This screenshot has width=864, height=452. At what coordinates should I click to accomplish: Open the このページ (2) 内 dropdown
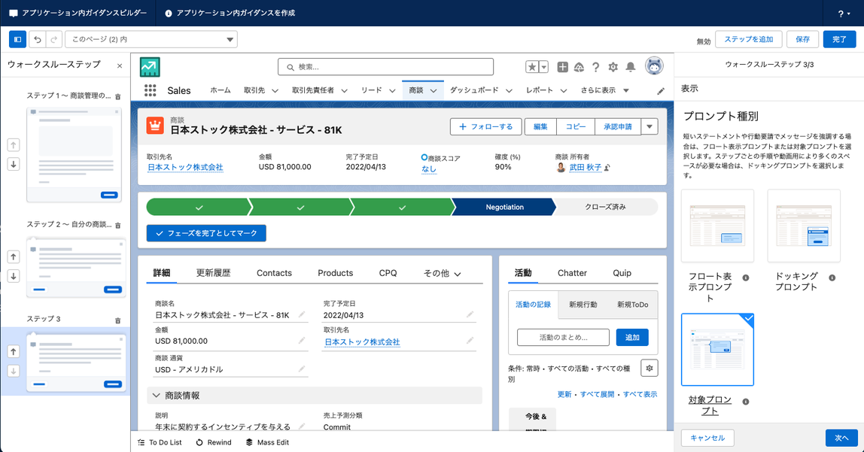[151, 40]
